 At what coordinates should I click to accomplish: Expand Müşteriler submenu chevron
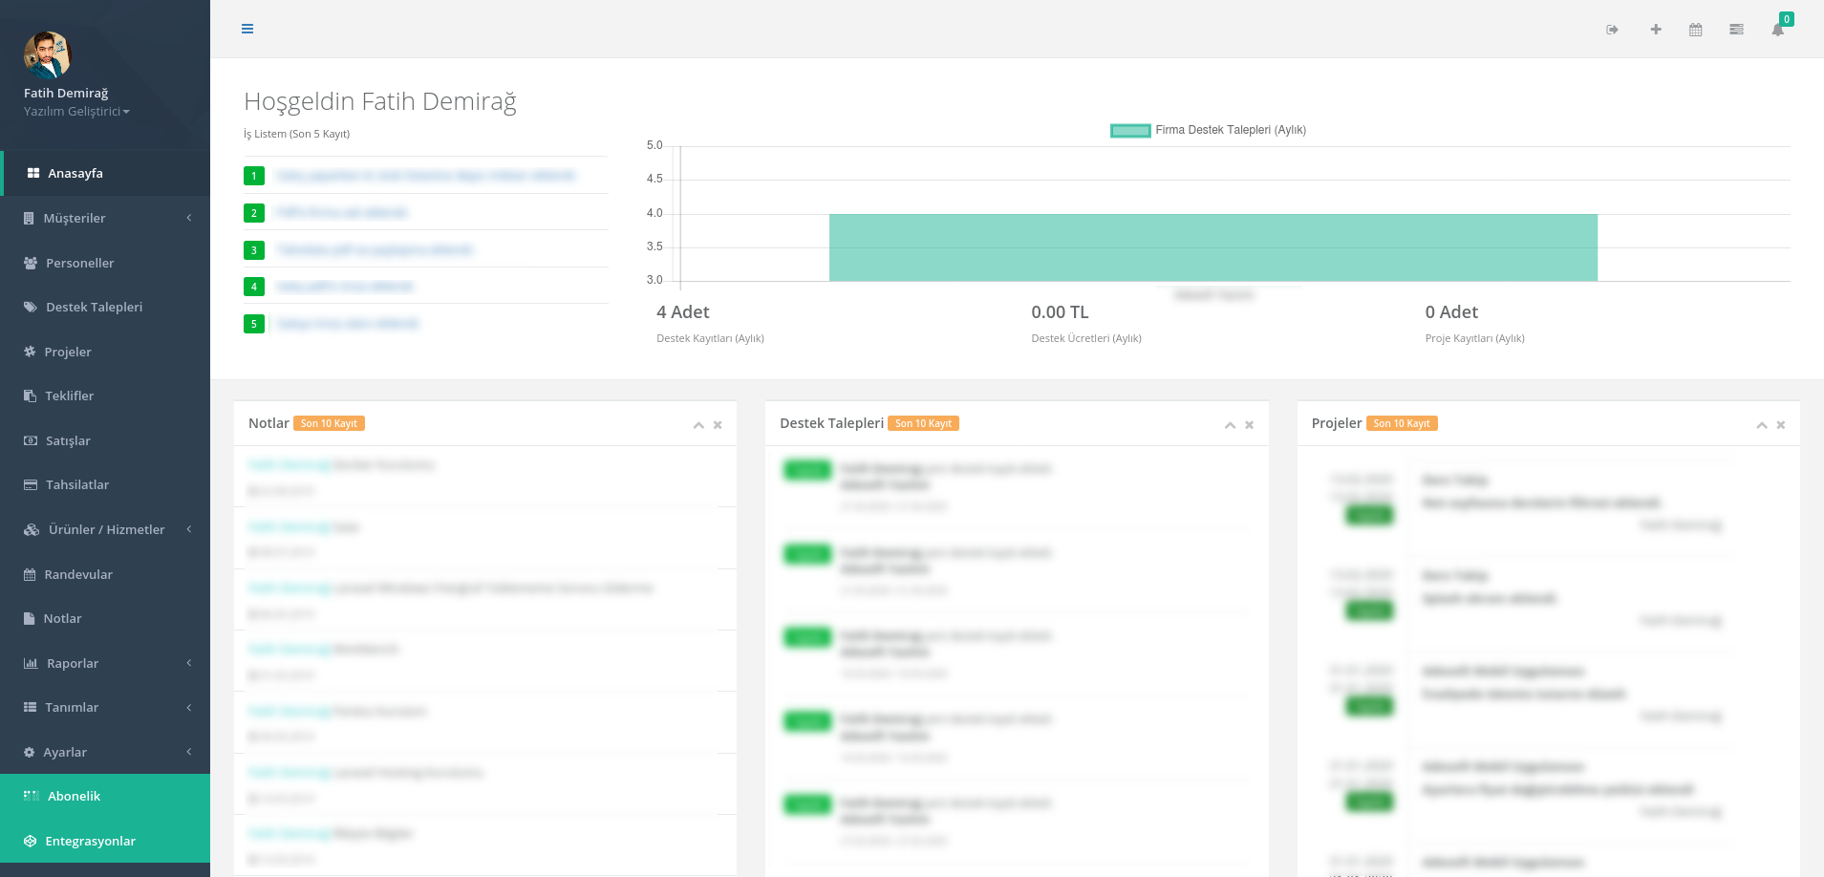[x=189, y=218]
